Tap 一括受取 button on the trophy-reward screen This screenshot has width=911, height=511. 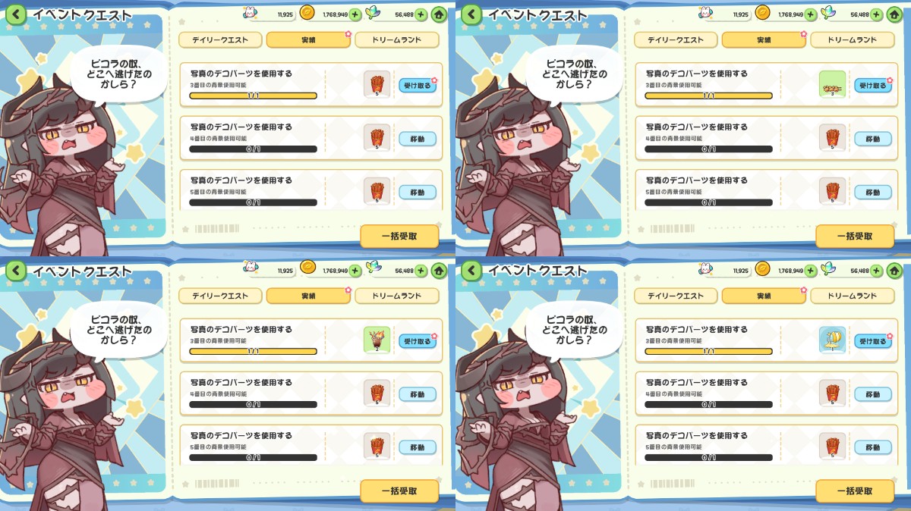(855, 491)
